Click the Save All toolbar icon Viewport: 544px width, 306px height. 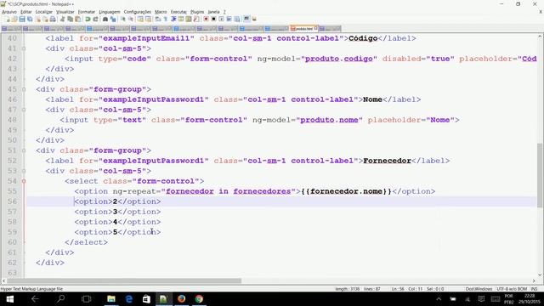(30, 19)
